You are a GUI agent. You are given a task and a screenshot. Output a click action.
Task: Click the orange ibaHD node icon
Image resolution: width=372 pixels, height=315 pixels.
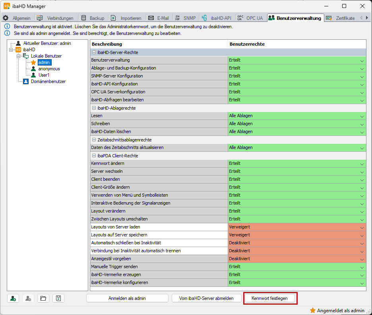click(18, 50)
